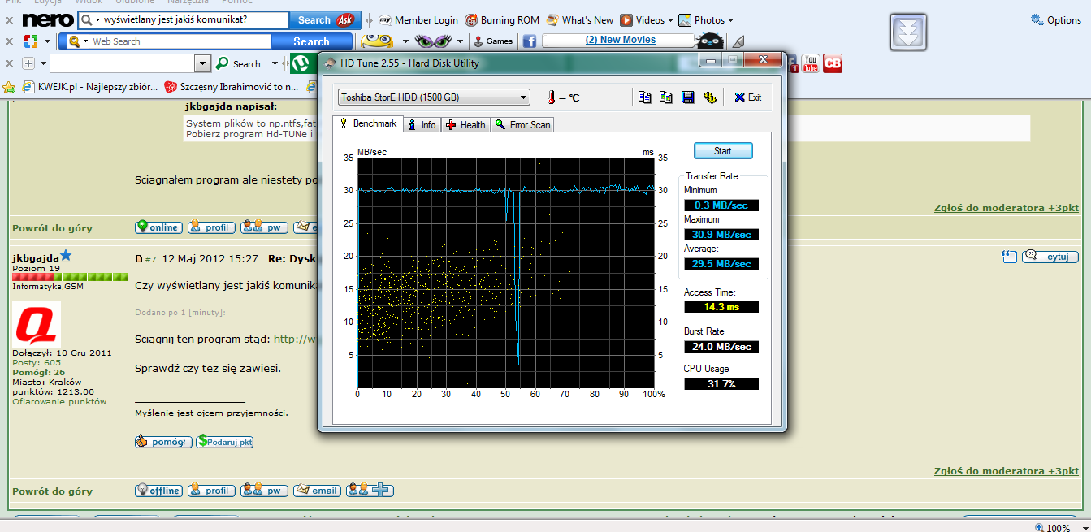Click the large download arrows button
This screenshot has width=1091, height=532.
click(x=908, y=32)
